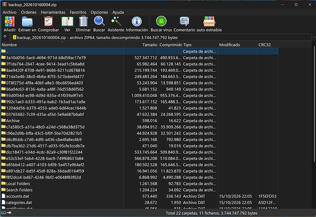This screenshot has height=217, width=316.
Task: Sort by Comprimido column header
Action: pos(170,45)
